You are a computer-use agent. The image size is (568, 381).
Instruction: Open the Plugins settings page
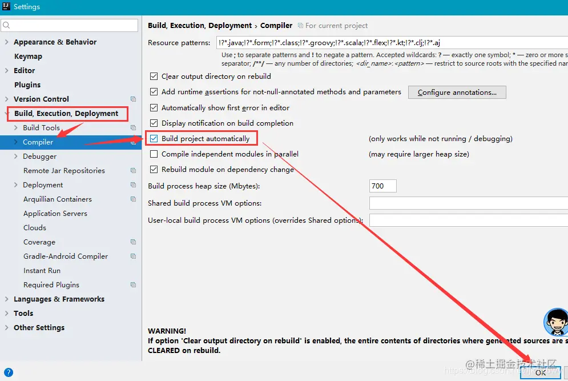[x=27, y=85]
